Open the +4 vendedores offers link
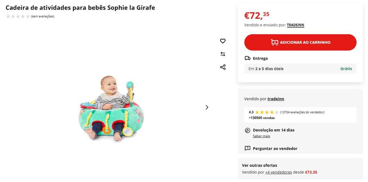 tap(279, 172)
